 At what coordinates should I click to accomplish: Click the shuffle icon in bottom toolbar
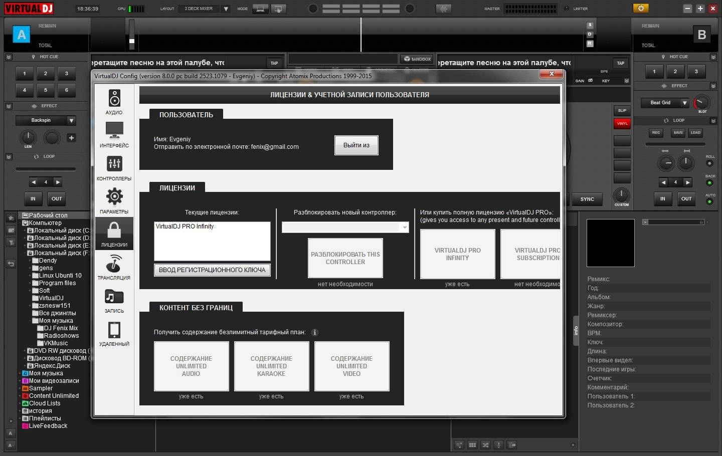click(x=485, y=445)
